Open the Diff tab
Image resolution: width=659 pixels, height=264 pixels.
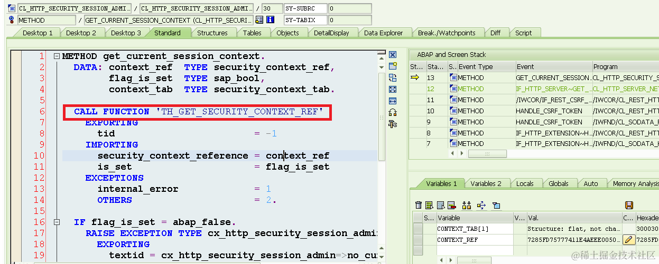tap(495, 33)
